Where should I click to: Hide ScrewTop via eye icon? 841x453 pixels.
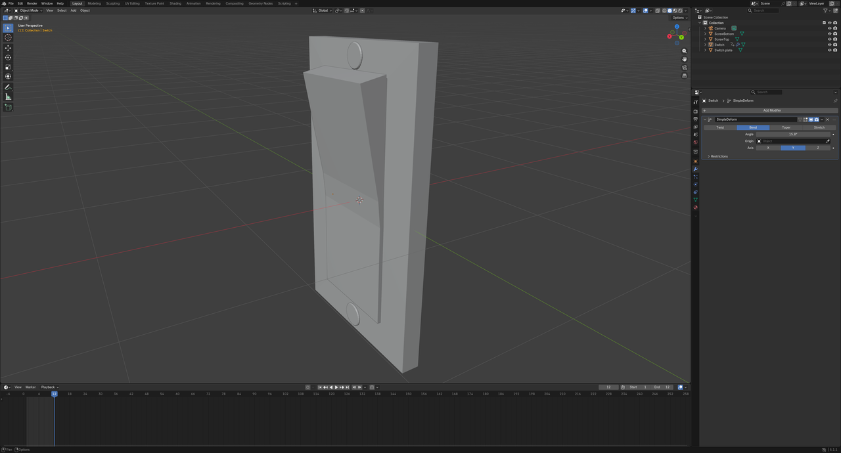click(x=830, y=39)
